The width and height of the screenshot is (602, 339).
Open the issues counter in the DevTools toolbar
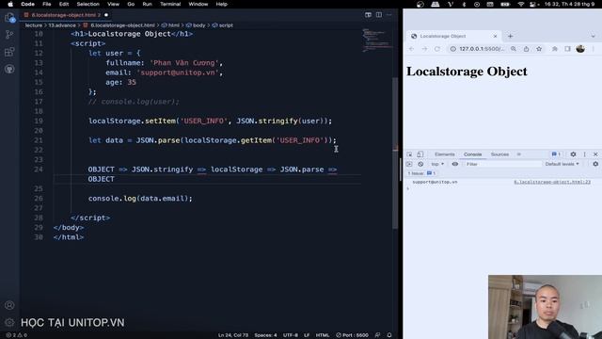(556, 154)
